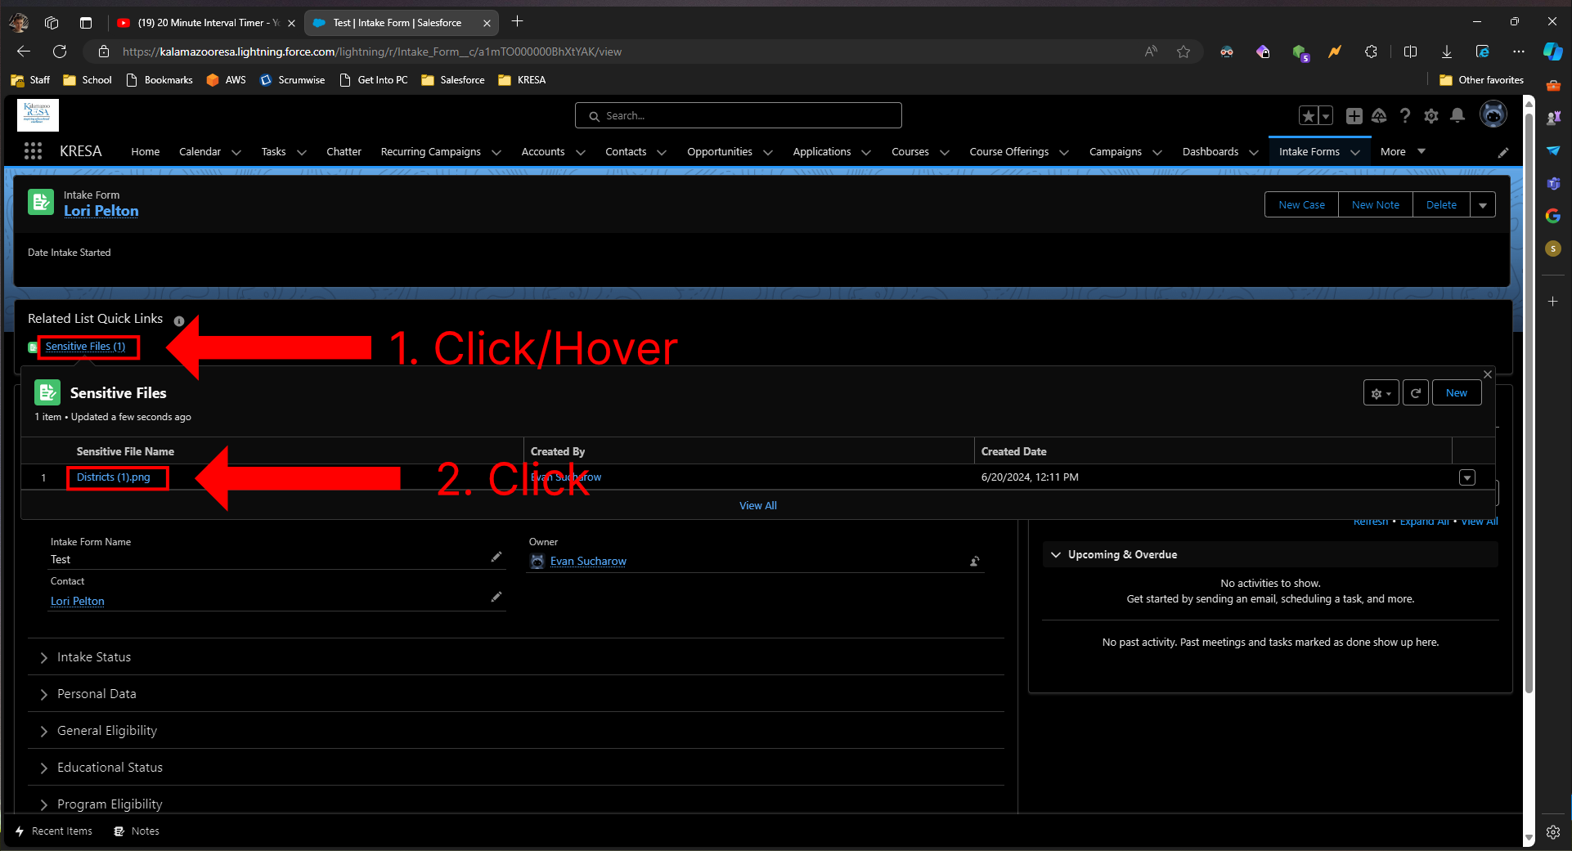This screenshot has height=851, width=1572.
Task: Close the Sensitive Files popup
Action: point(1488,374)
